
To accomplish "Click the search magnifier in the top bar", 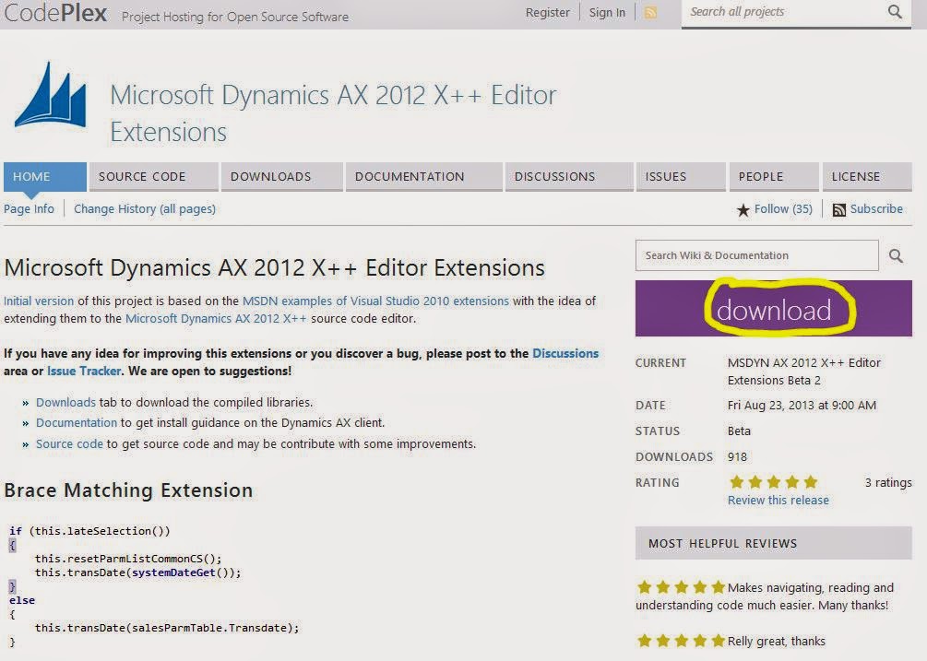I will [x=894, y=12].
